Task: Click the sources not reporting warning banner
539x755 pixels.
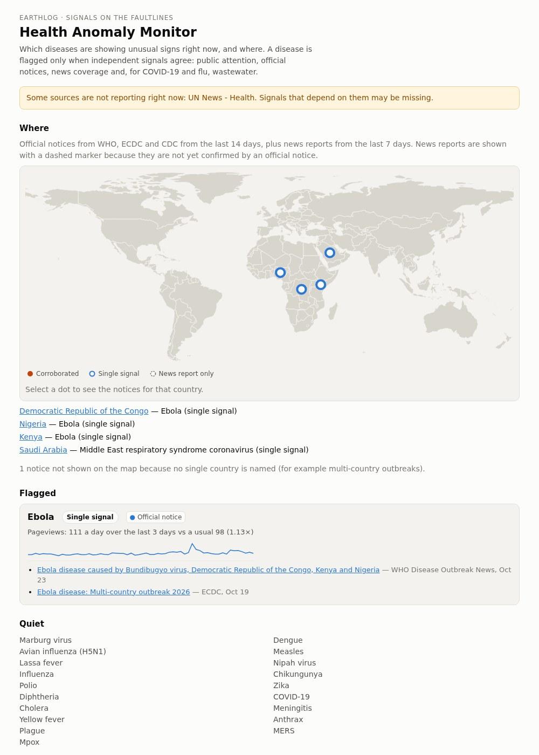Action: click(269, 98)
